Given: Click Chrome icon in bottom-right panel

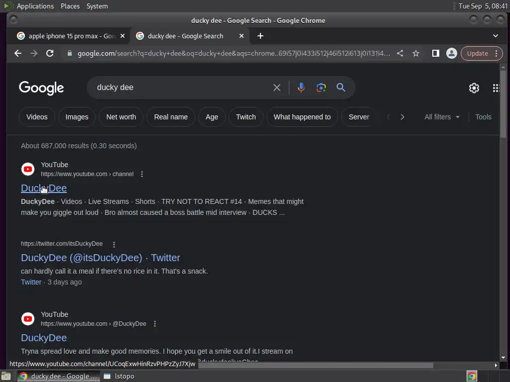Looking at the screenshot, I should [472, 376].
